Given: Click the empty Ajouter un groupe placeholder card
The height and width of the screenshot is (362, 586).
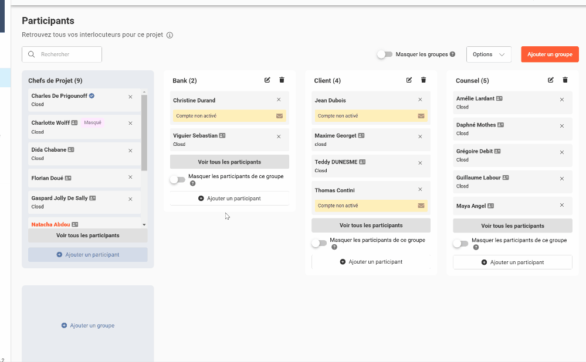Looking at the screenshot, I should click(x=88, y=325).
